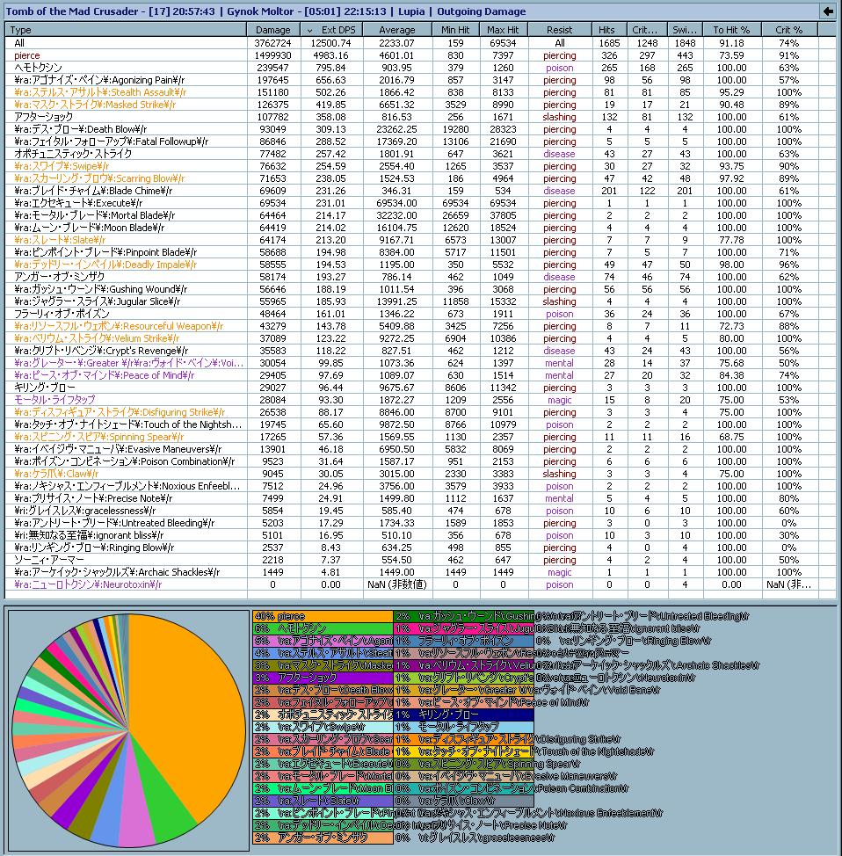Select the Archaic Shackles row
Screen dimensions: 842x856
click(x=420, y=572)
